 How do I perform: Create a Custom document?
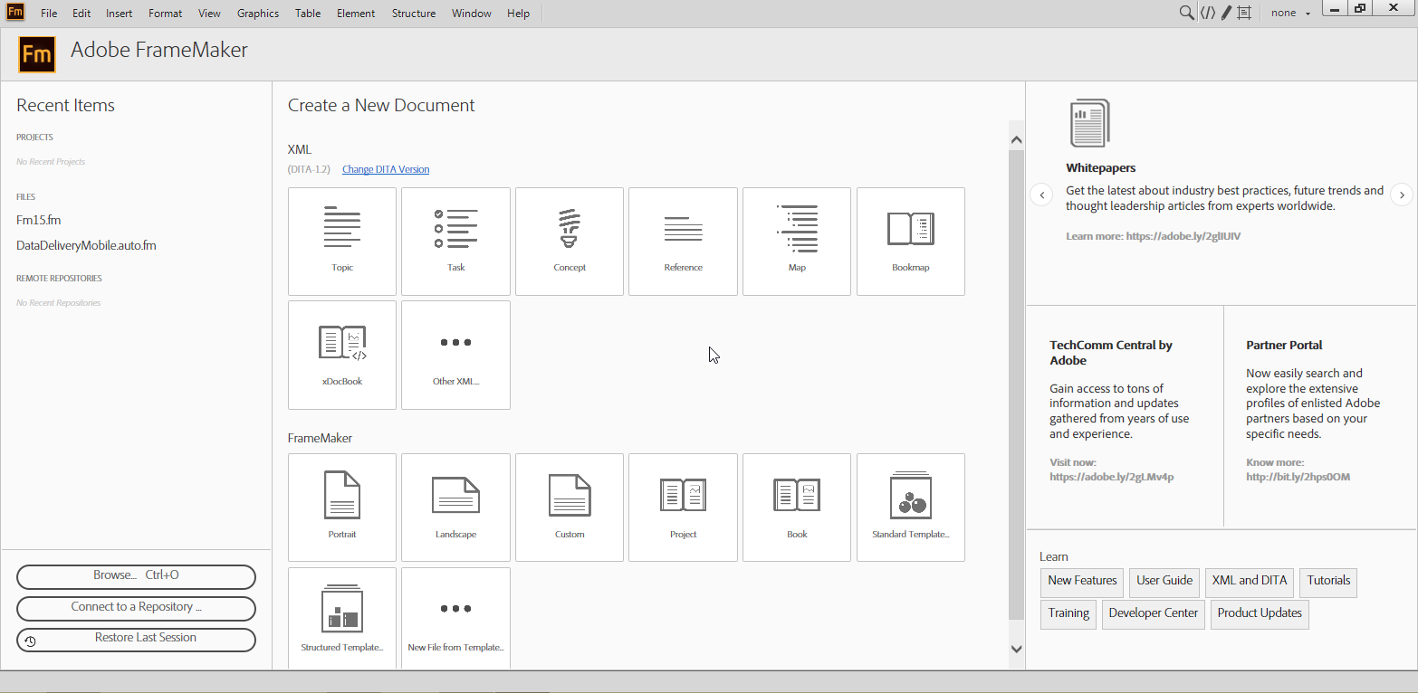tap(570, 508)
